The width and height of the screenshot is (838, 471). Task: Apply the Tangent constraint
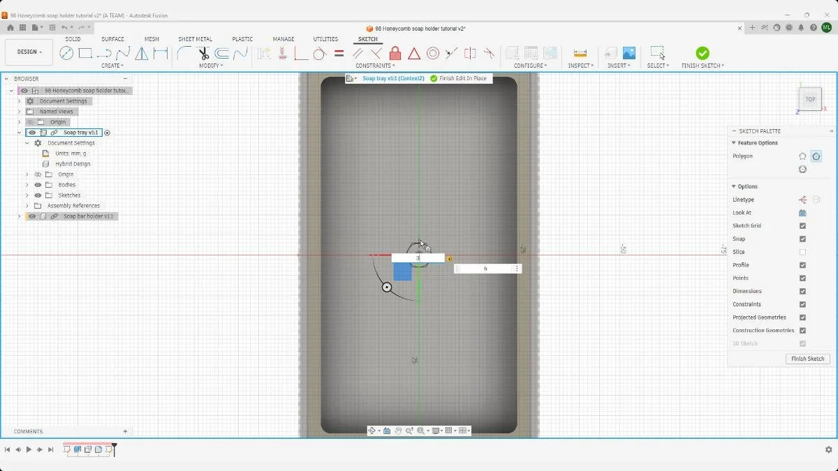pyautogui.click(x=319, y=53)
